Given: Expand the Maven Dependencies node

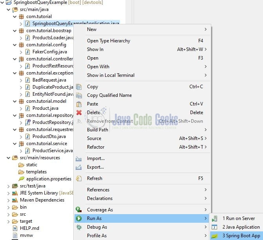Looking at the screenshot, I should click(x=8, y=200).
